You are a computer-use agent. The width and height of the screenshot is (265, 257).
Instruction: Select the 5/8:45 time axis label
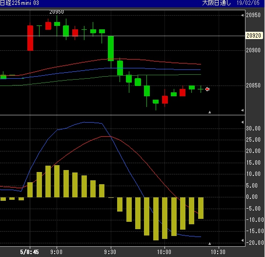(x=29, y=252)
